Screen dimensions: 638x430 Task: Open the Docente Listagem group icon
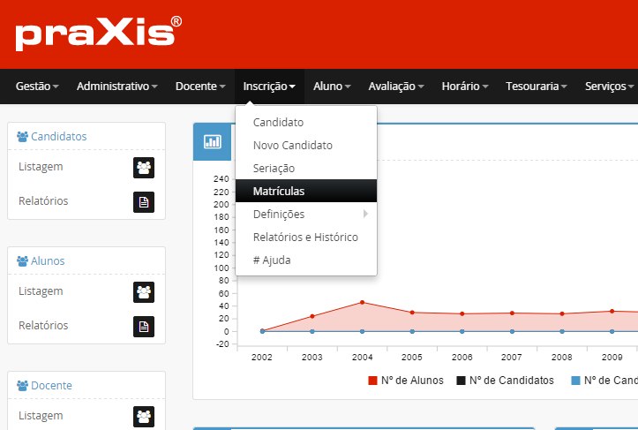point(144,416)
